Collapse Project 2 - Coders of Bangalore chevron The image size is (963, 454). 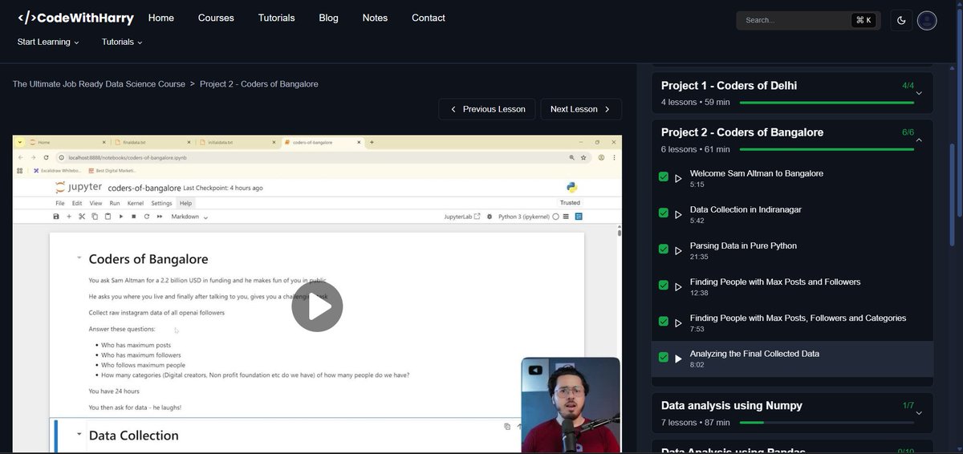tap(919, 140)
